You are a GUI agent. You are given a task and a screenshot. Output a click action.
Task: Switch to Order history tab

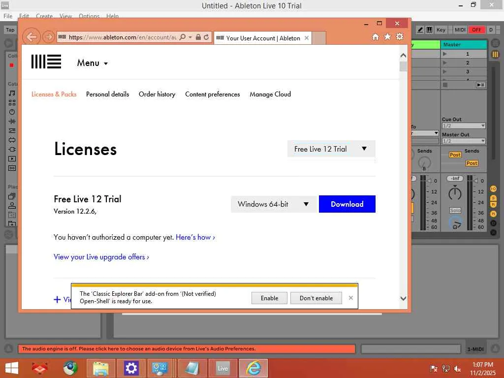click(x=157, y=94)
